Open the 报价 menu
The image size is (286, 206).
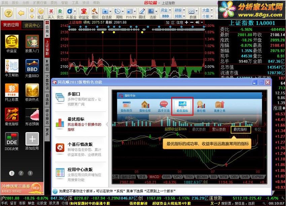pos(15,3)
